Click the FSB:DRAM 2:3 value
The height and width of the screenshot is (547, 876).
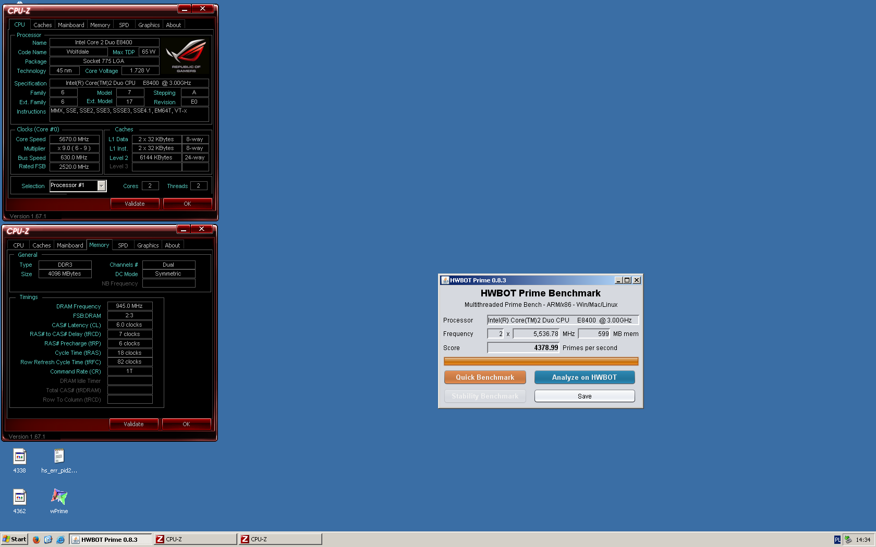129,315
